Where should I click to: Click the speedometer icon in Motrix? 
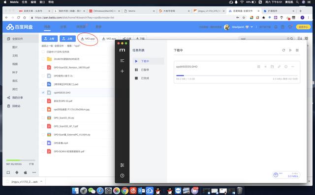point(276,175)
